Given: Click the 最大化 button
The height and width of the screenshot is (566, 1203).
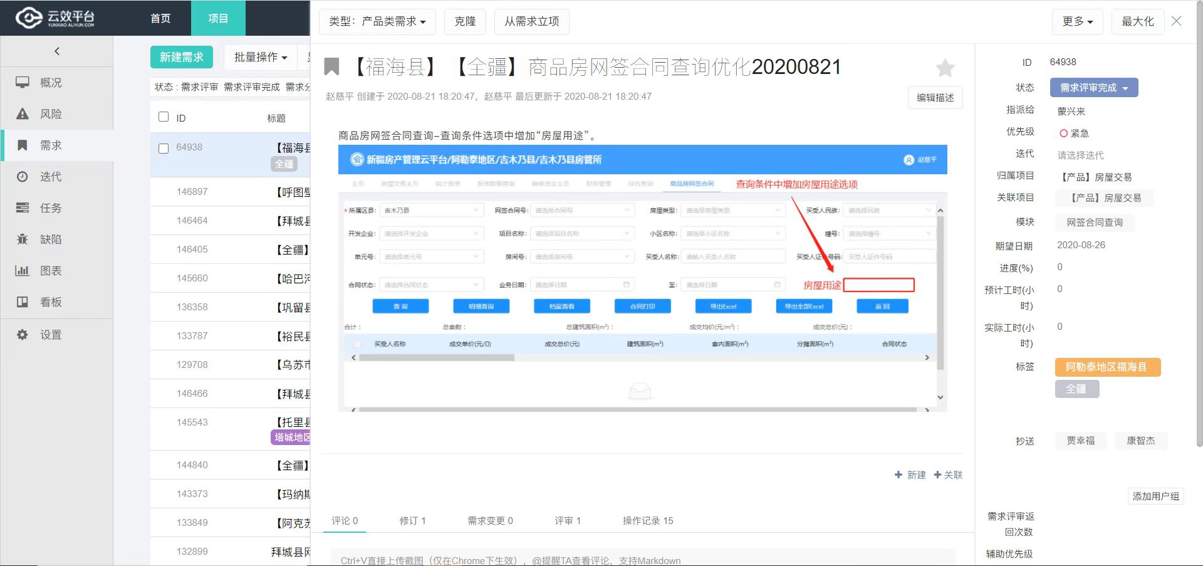Looking at the screenshot, I should [1137, 21].
